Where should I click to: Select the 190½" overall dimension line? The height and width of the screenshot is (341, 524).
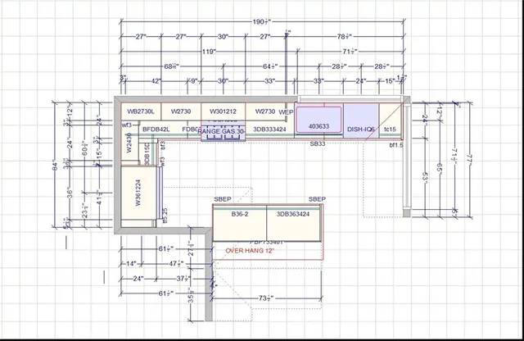pos(263,22)
